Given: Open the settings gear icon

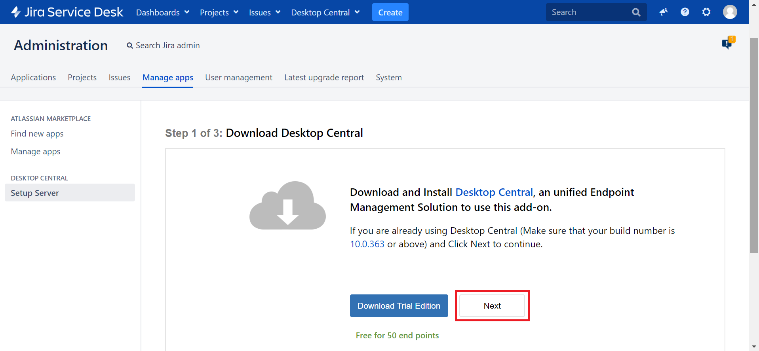Looking at the screenshot, I should (x=706, y=12).
